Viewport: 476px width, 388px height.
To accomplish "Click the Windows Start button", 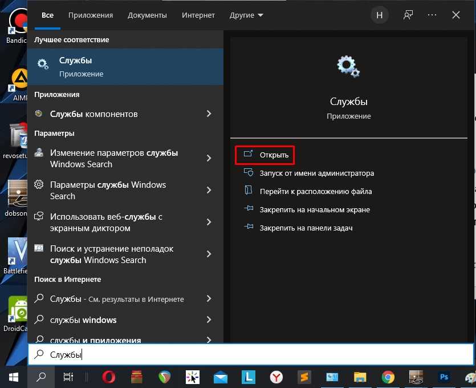I will pyautogui.click(x=14, y=377).
